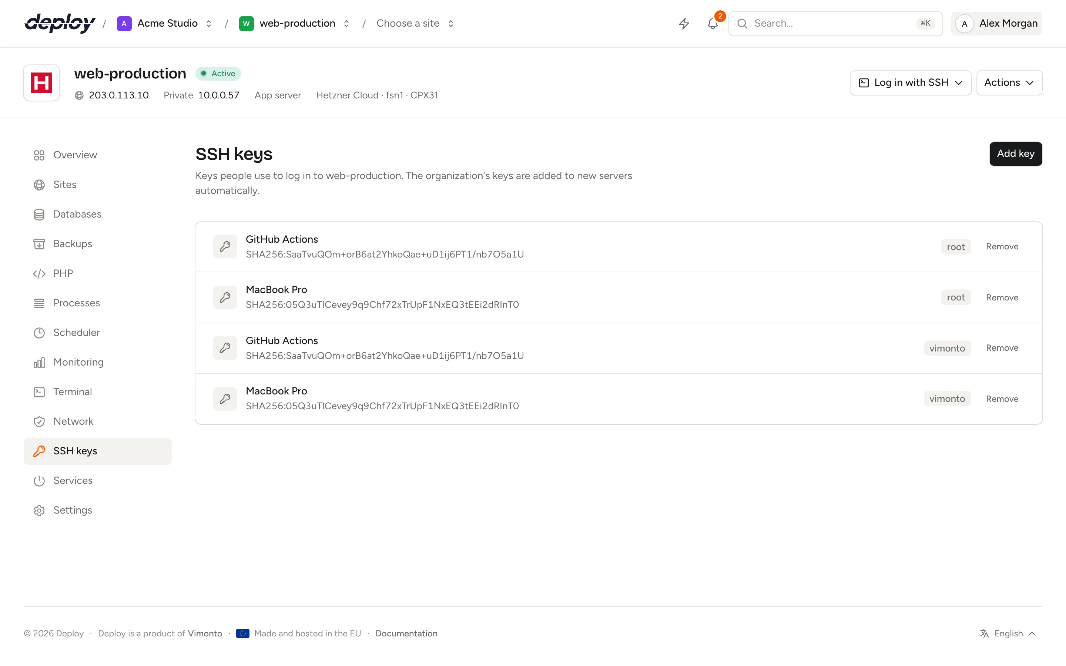Click the Deploy logo

coord(60,23)
